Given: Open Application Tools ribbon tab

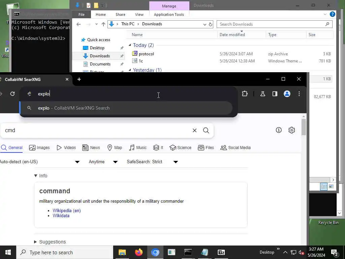Looking at the screenshot, I should [169, 15].
